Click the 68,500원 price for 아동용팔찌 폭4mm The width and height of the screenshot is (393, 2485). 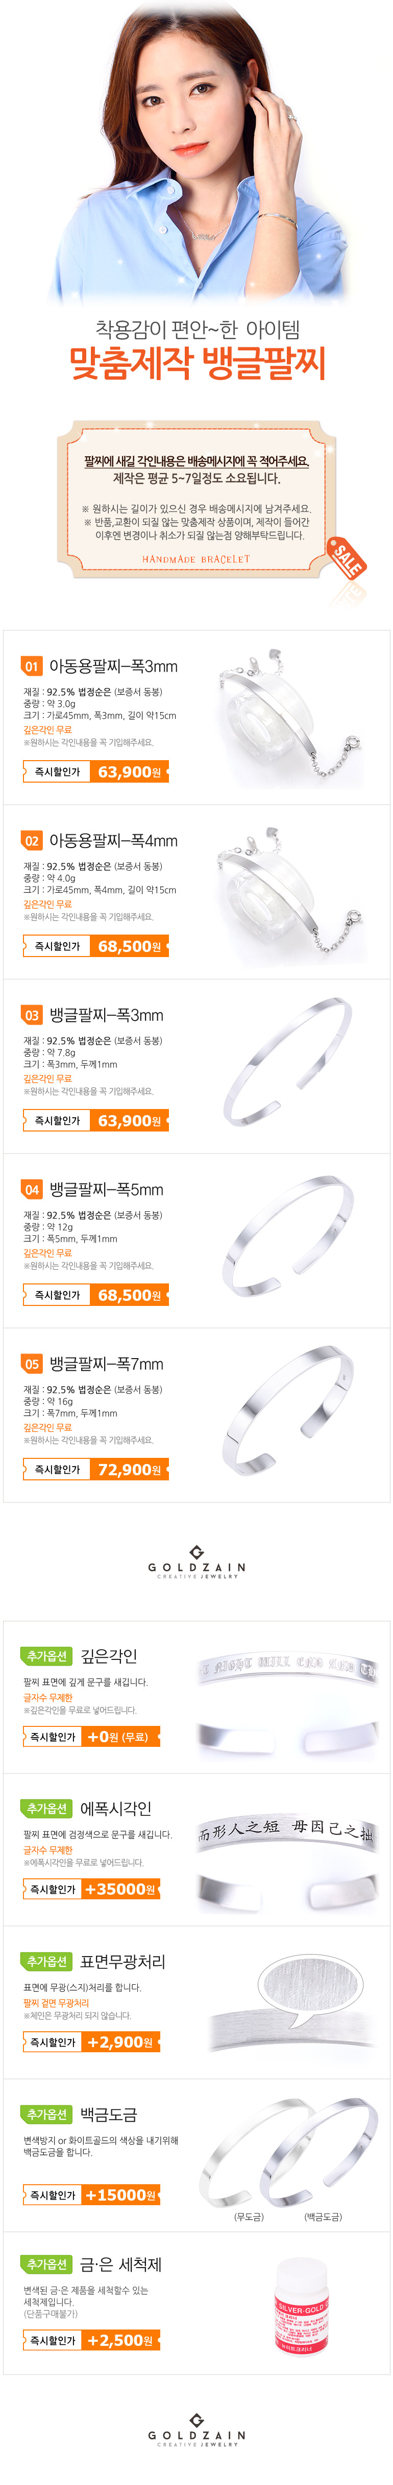pyautogui.click(x=129, y=946)
